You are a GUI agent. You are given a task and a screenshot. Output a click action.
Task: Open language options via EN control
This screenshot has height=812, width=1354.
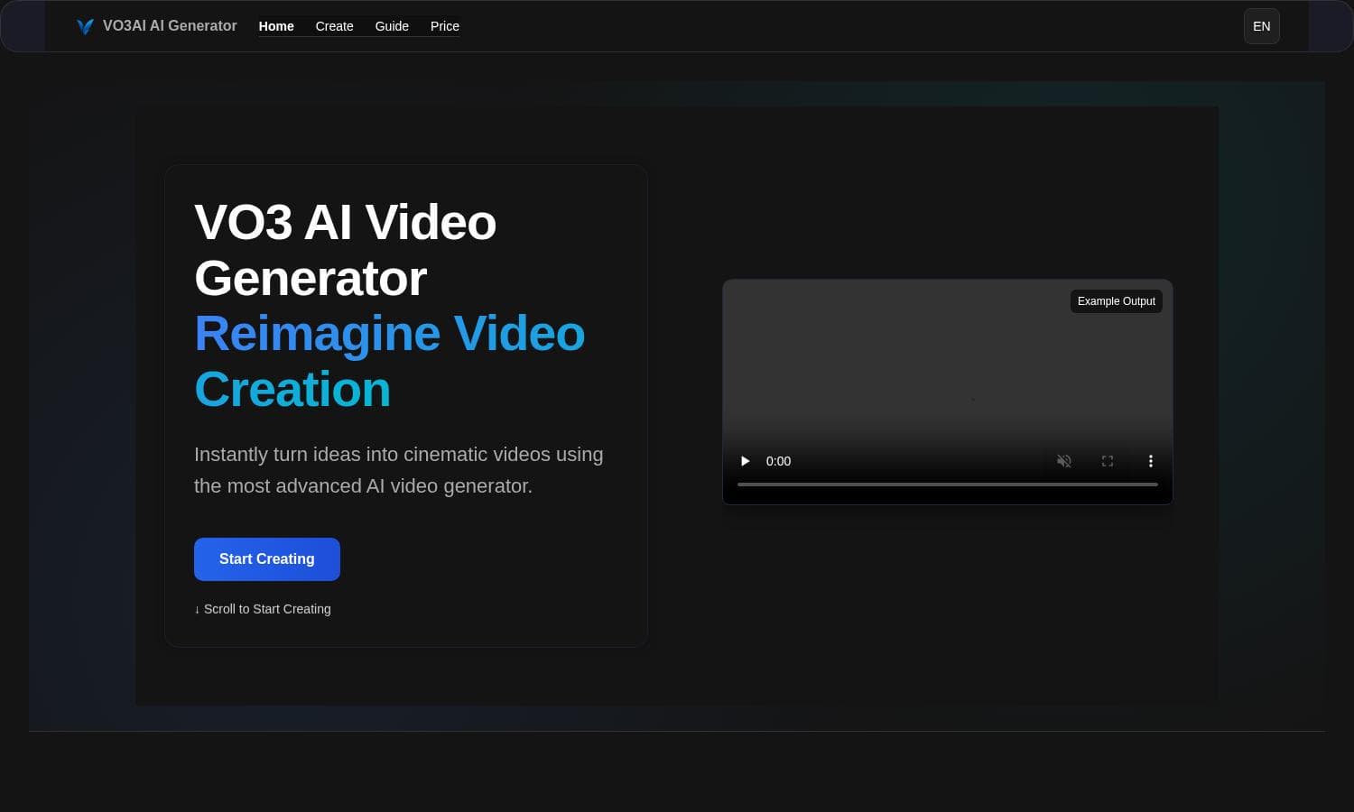[1261, 26]
